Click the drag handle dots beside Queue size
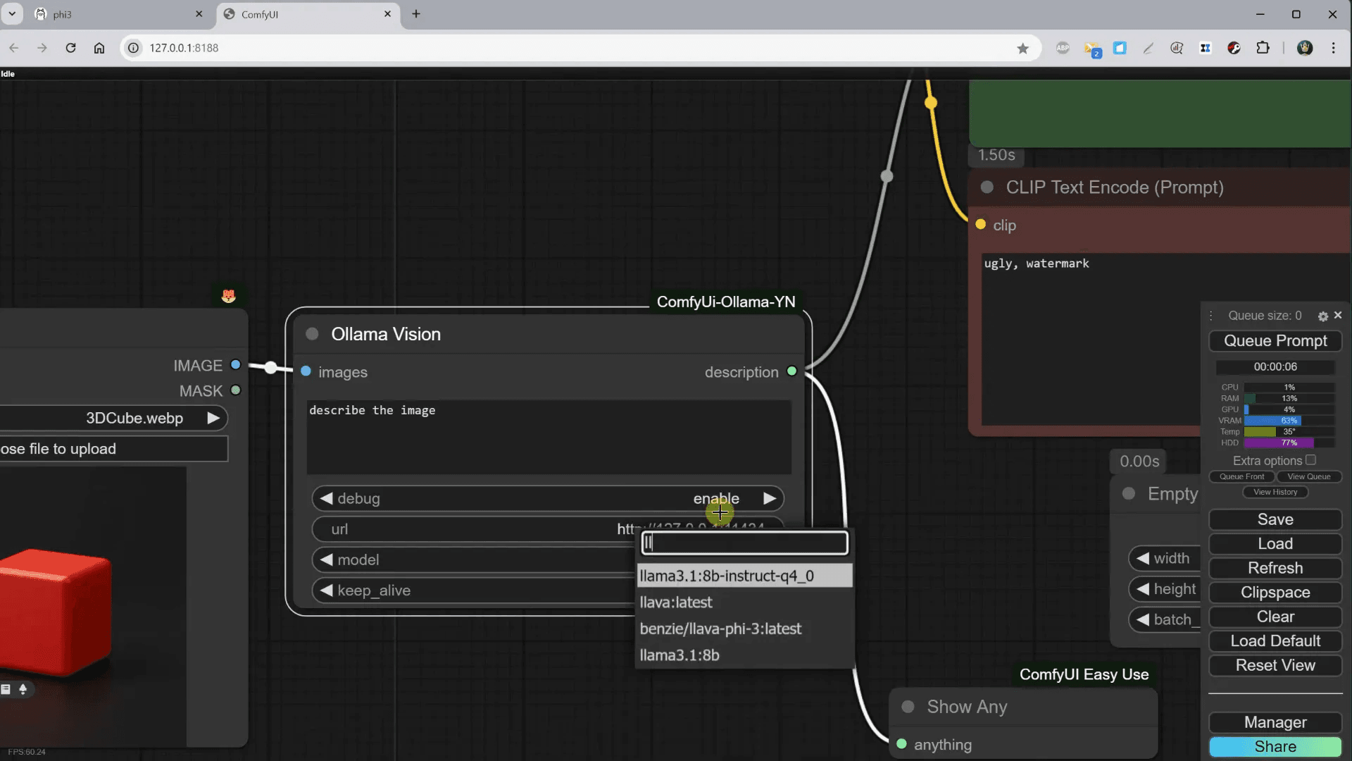This screenshot has height=761, width=1352. point(1211,316)
